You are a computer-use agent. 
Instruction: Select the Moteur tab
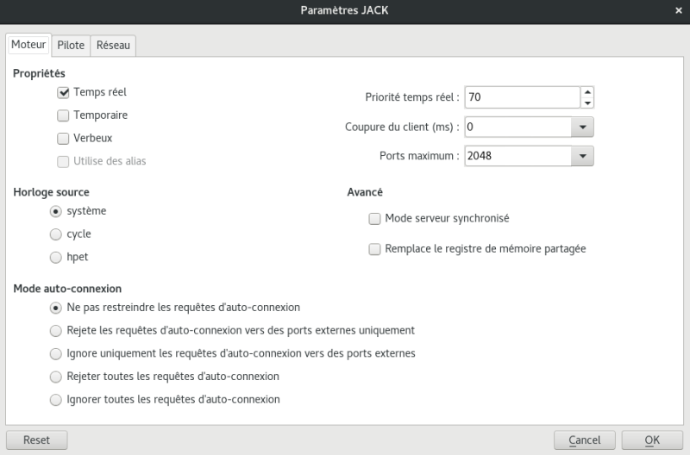point(28,45)
